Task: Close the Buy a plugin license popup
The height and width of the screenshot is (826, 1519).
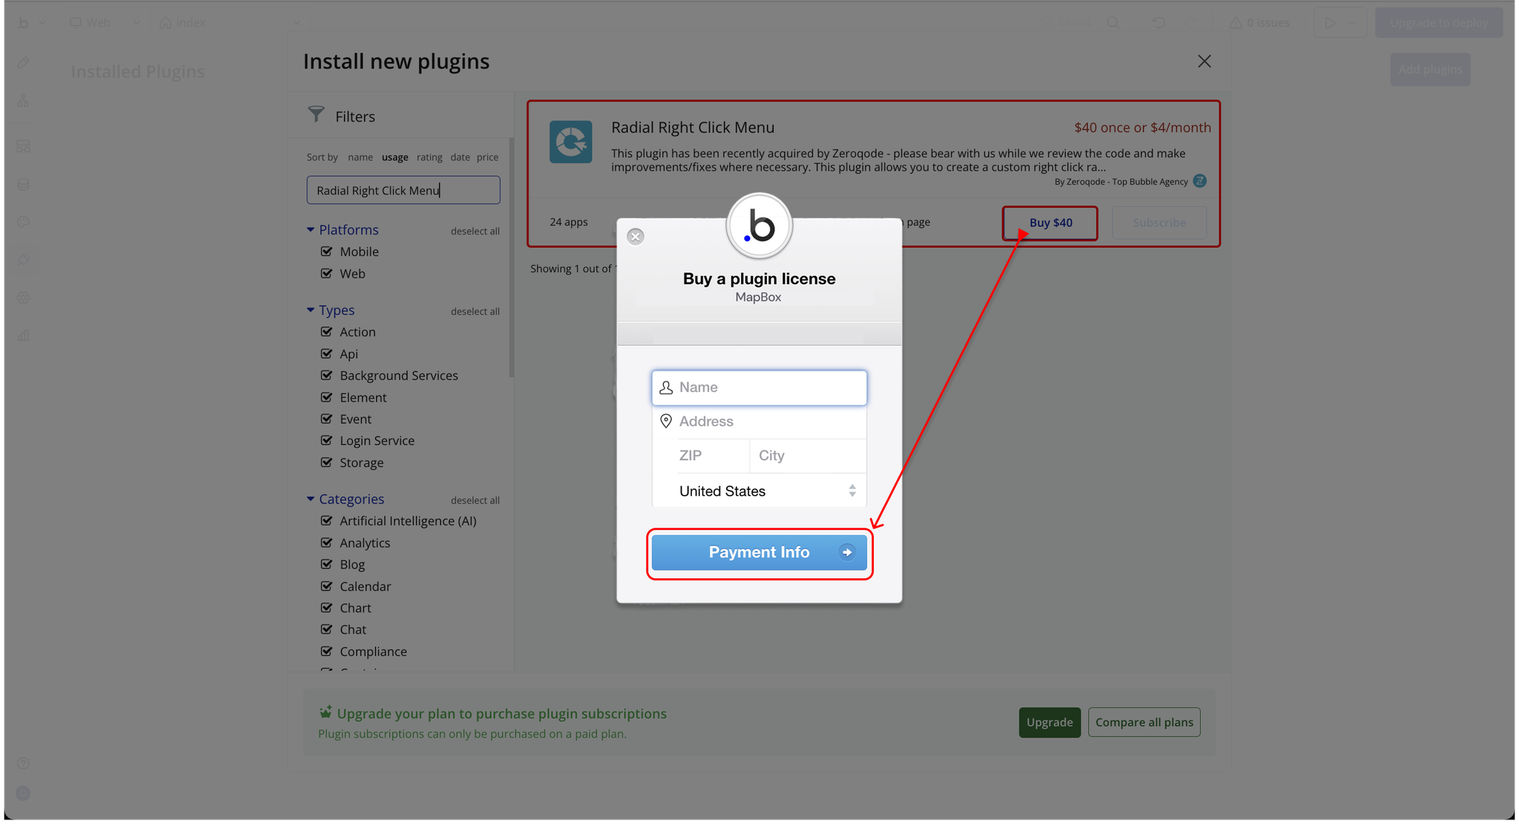Action: pyautogui.click(x=636, y=237)
